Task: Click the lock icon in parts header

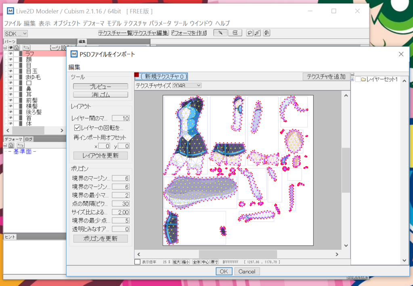Action: click(x=17, y=48)
